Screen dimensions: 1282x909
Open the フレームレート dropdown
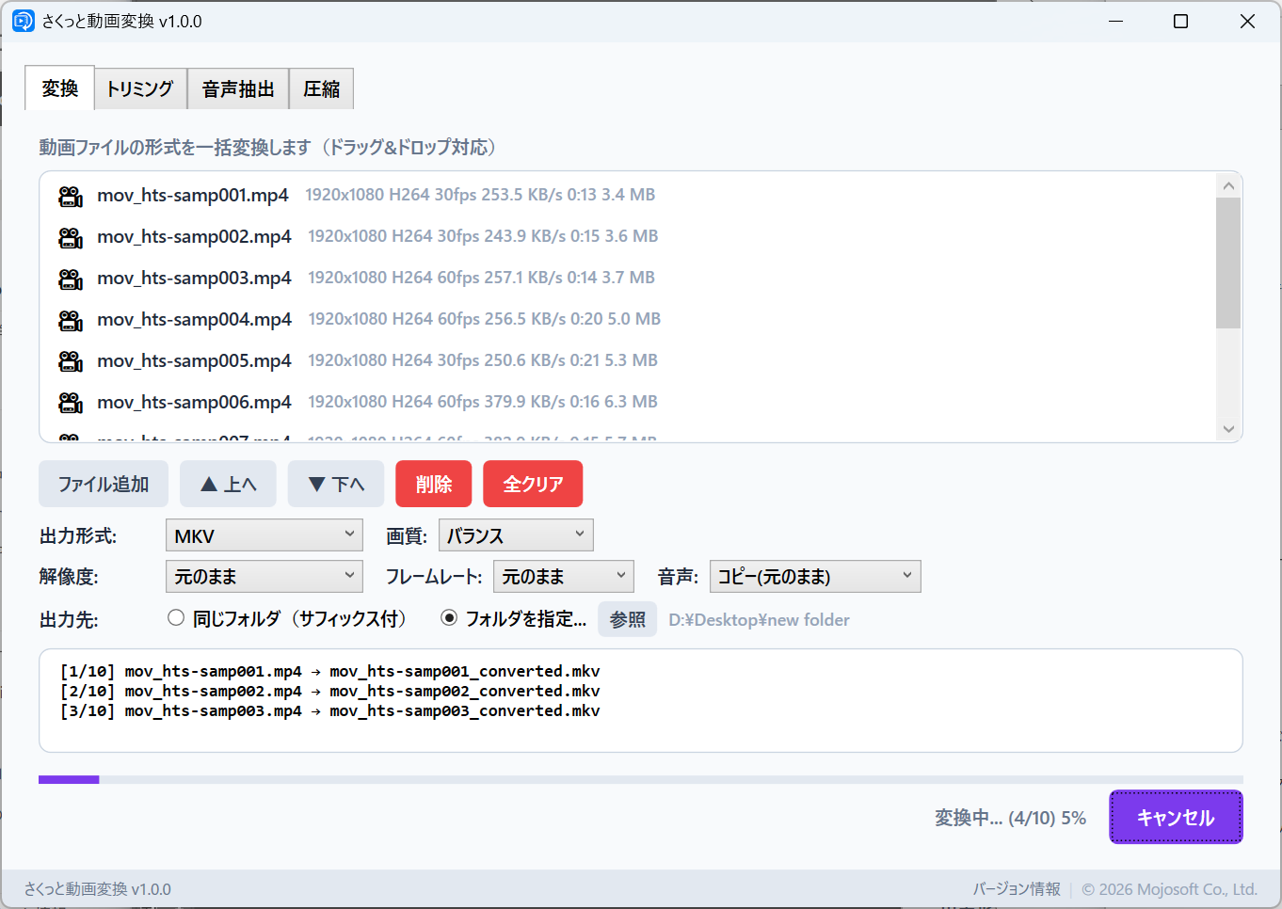(x=563, y=577)
